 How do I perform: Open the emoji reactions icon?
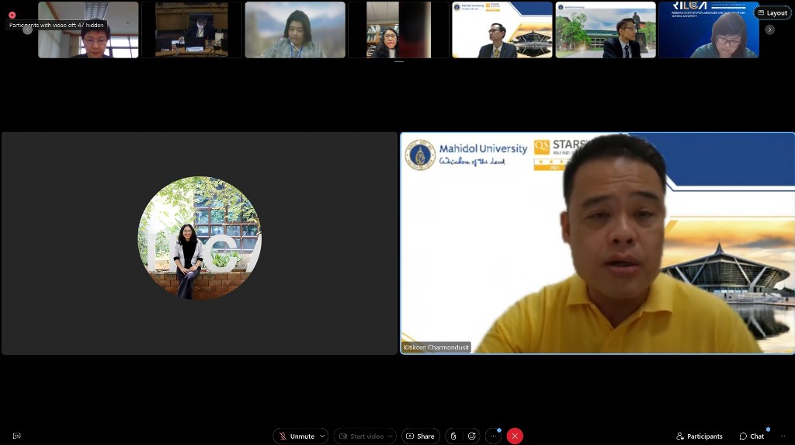[471, 436]
